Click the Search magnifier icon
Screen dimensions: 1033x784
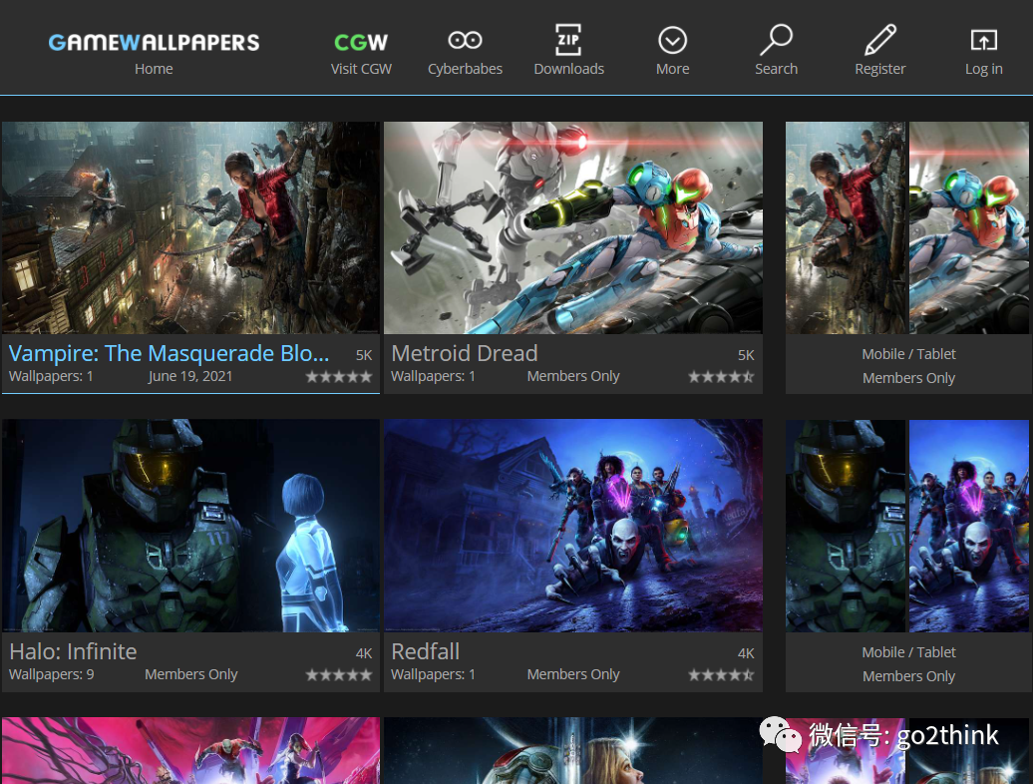pyautogui.click(x=776, y=40)
